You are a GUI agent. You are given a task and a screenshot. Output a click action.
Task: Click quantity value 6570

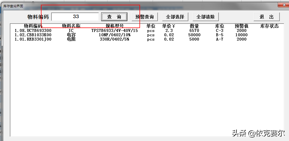(194, 31)
